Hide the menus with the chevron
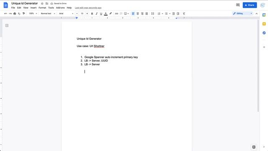The image size is (268, 151). click(x=257, y=13)
